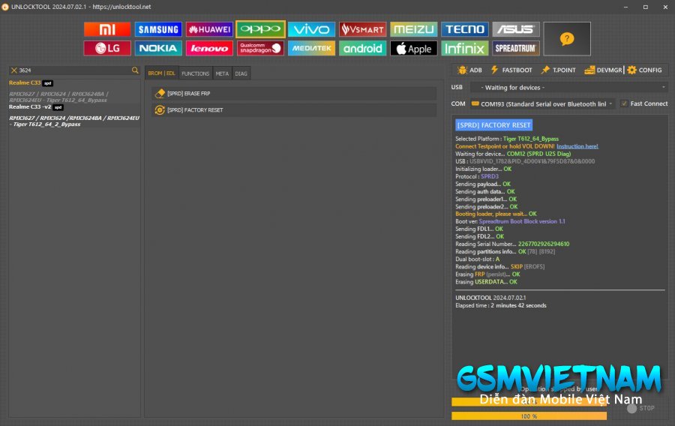Image resolution: width=675 pixels, height=426 pixels.
Task: Switch to BROM | EDL tab
Action: point(161,73)
